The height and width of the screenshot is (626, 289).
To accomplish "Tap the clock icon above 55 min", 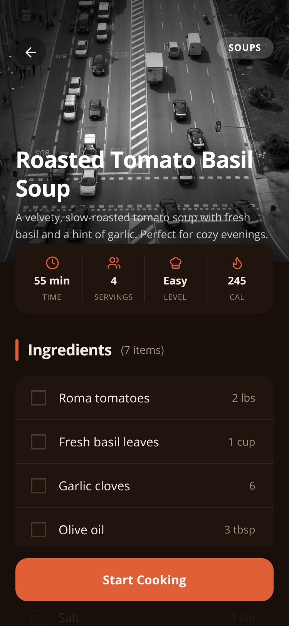I will tap(52, 263).
